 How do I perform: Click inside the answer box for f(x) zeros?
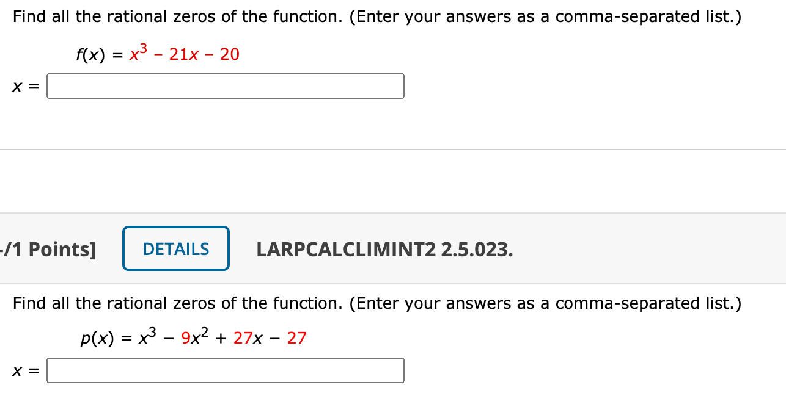point(225,86)
